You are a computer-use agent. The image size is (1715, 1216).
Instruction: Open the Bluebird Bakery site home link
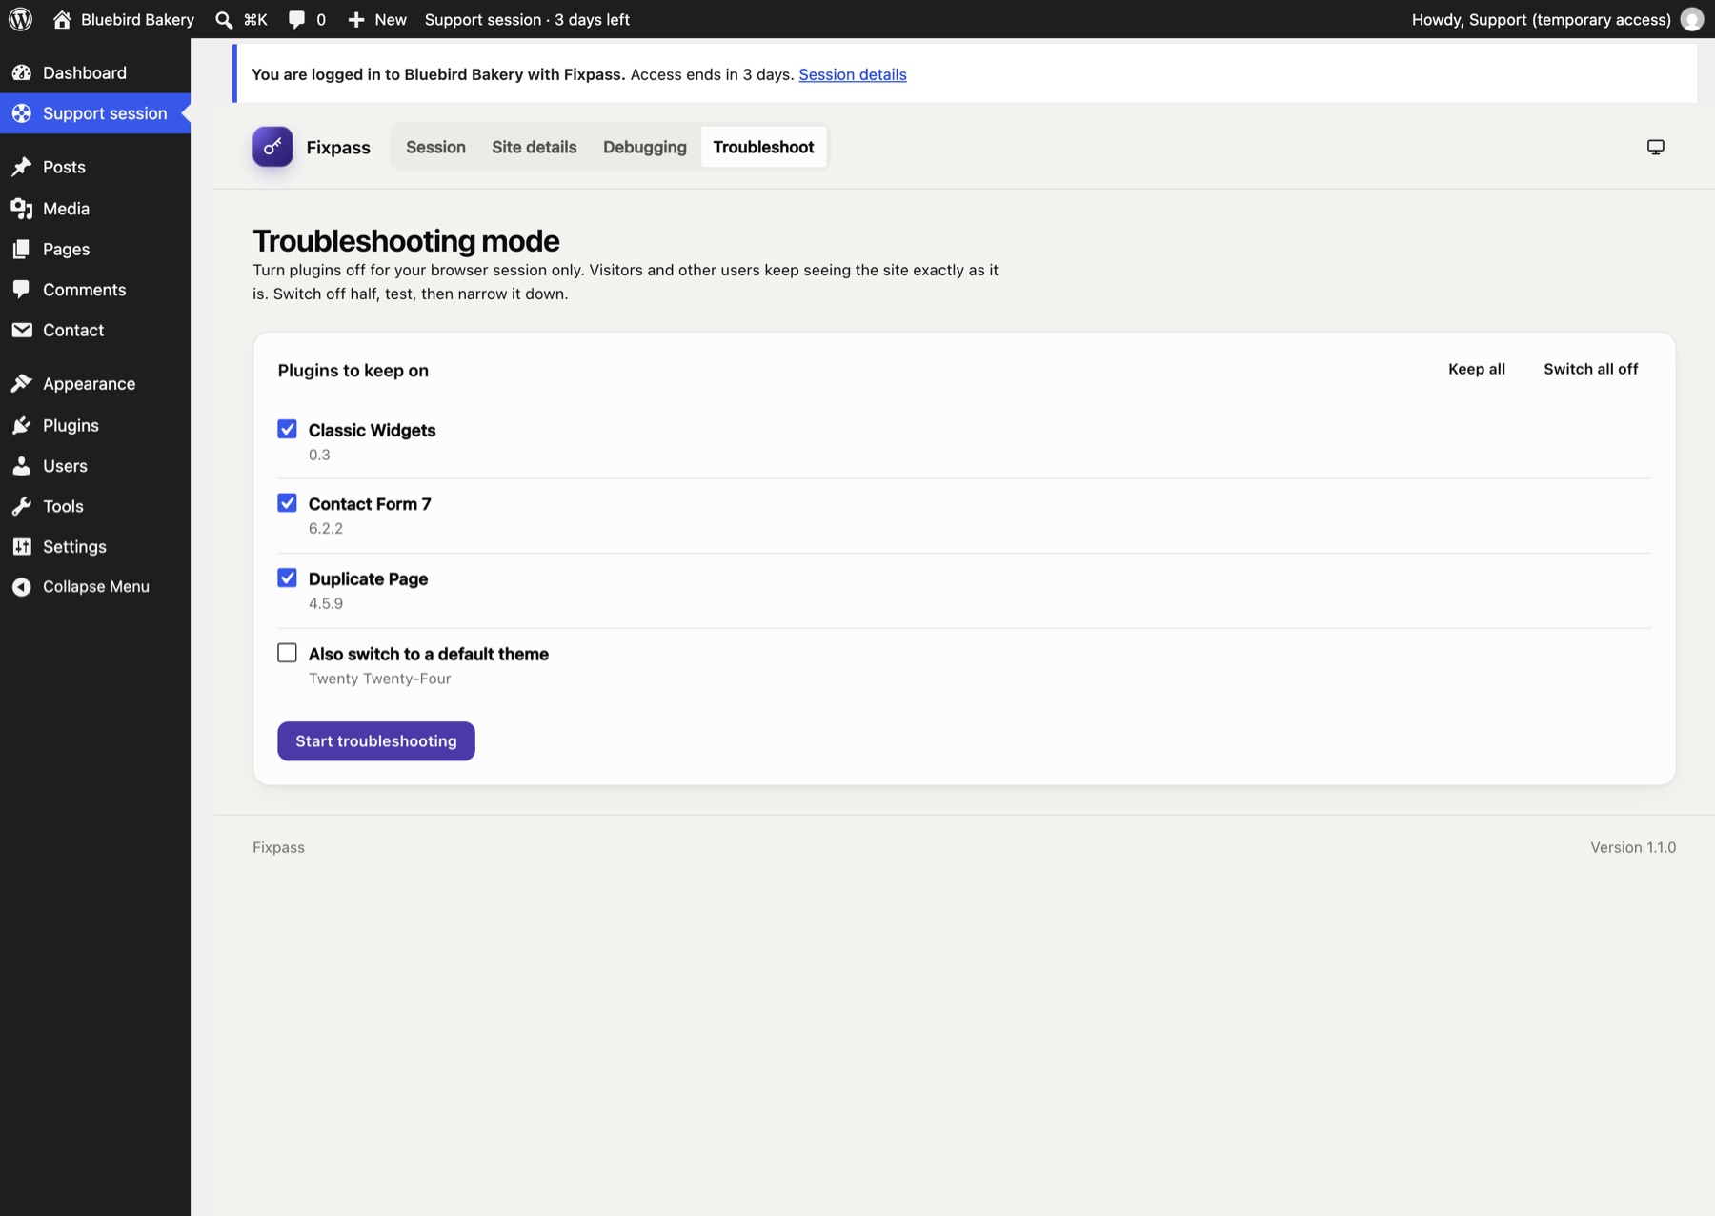[x=123, y=19]
